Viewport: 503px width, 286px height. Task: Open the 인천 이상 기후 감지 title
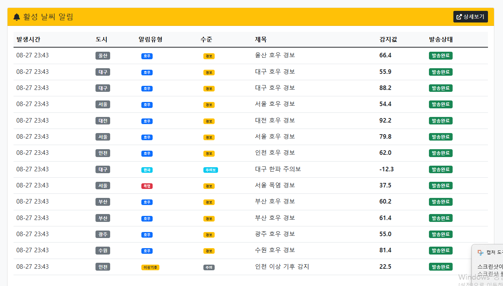tap(282, 267)
